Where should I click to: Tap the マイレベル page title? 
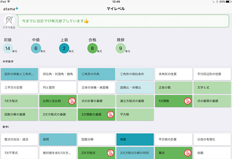(x=116, y=9)
